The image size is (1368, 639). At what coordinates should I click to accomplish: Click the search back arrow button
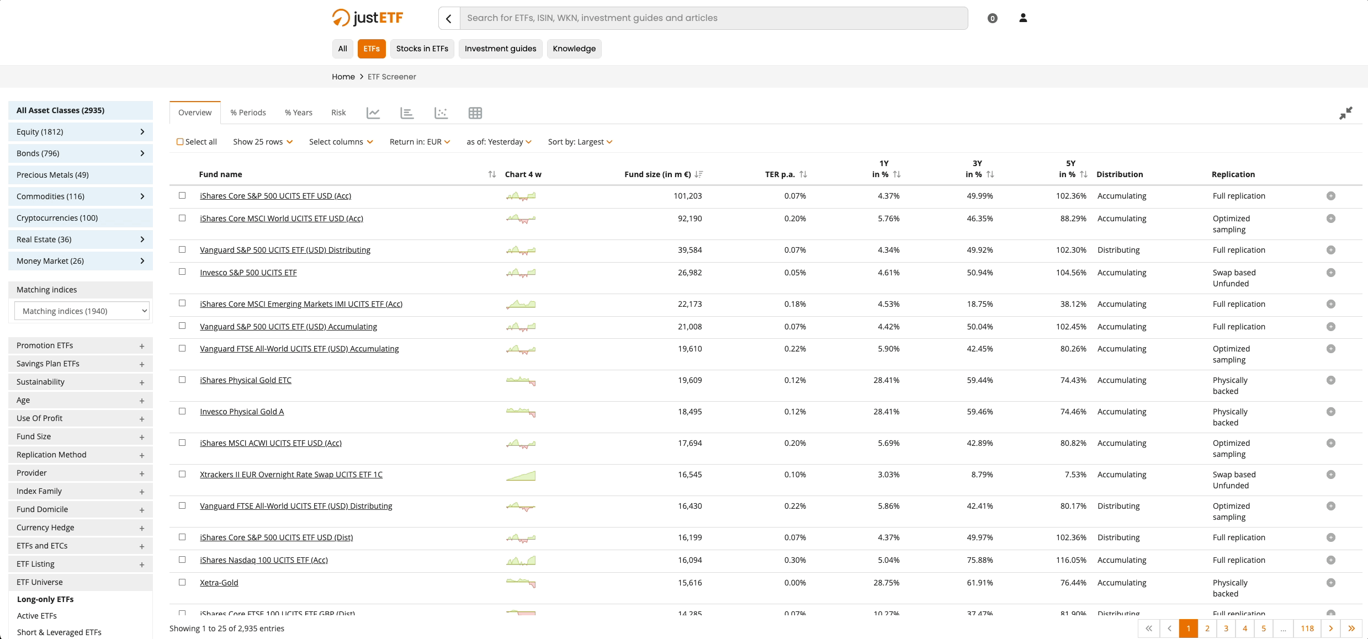pos(449,18)
